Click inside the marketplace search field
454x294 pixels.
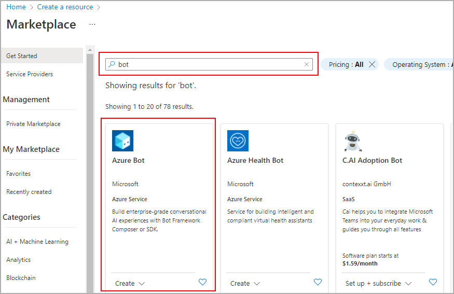(208, 65)
